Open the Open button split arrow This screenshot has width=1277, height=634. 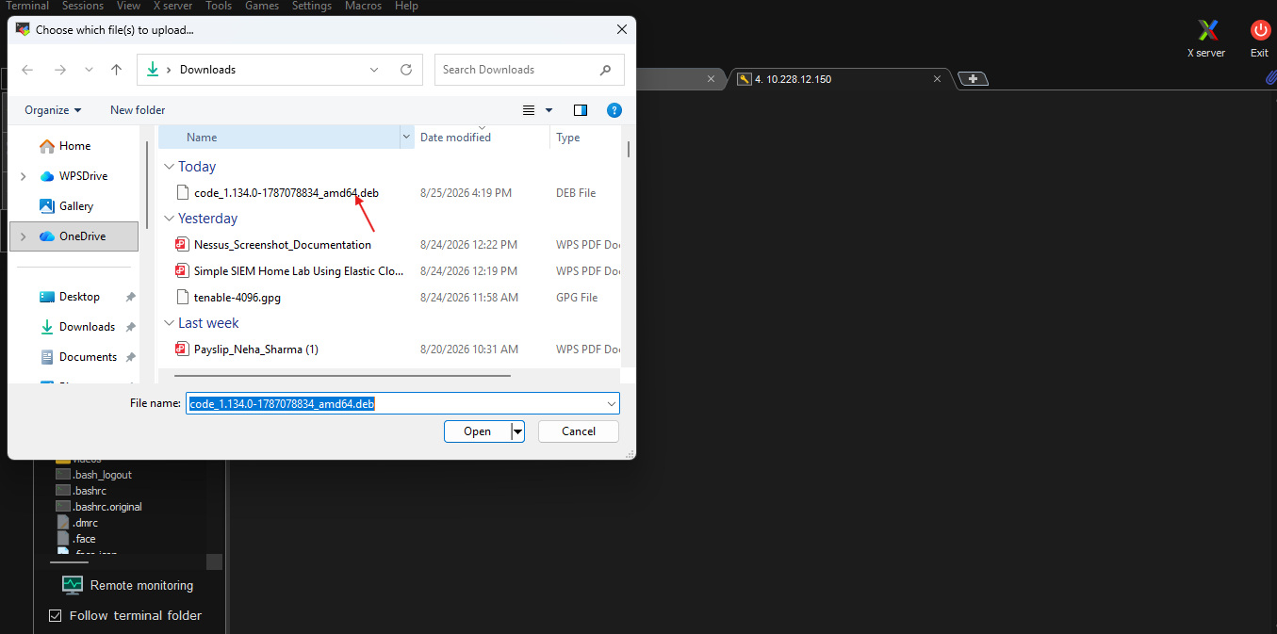tap(517, 431)
